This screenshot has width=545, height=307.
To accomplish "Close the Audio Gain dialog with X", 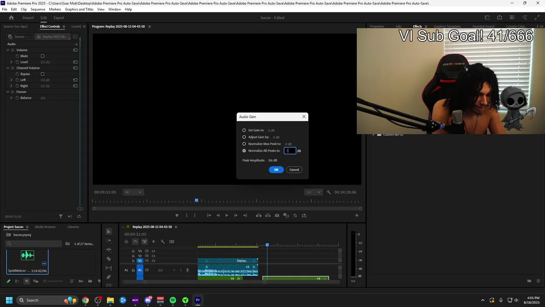I will pyautogui.click(x=304, y=117).
